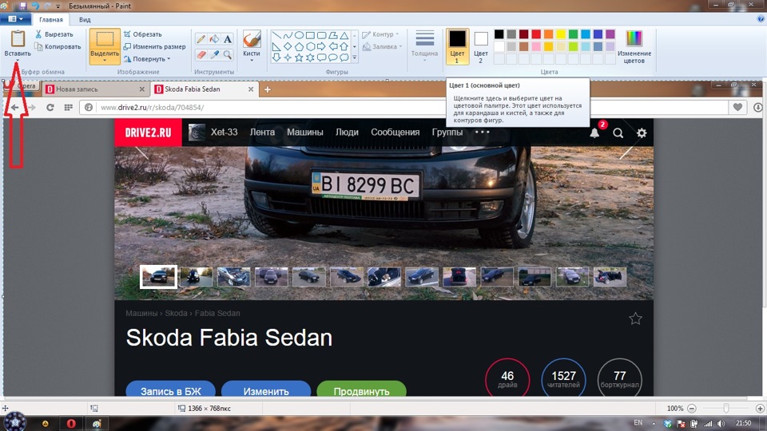Viewport: 767px width, 431px height.
Task: Click the taskbar volume icon
Action: pyautogui.click(x=721, y=423)
